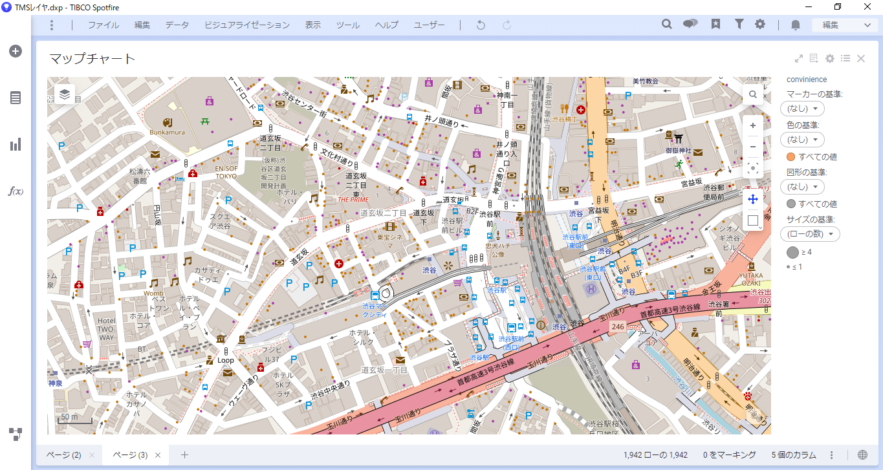This screenshot has width=883, height=470.
Task: Add a new page with plus button
Action: (184, 454)
